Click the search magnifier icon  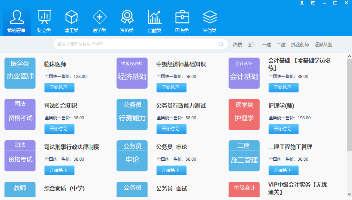(221, 44)
